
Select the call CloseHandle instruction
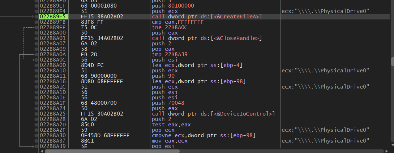(x=206, y=38)
